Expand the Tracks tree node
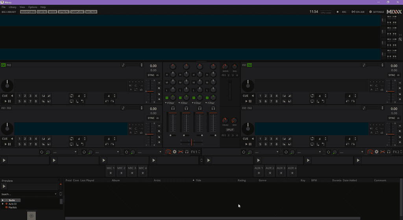The image size is (403, 220). point(3,200)
